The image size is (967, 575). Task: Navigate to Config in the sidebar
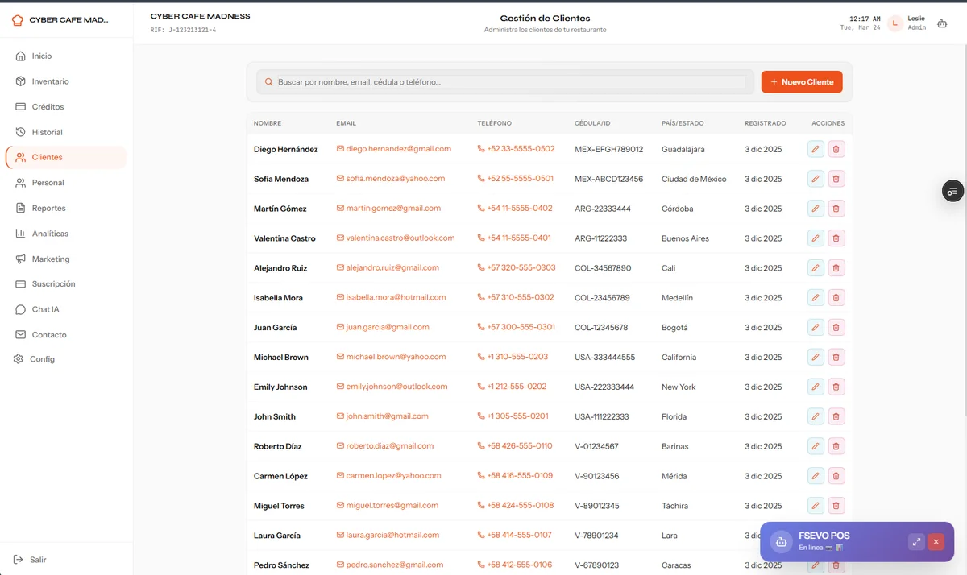pyautogui.click(x=42, y=359)
